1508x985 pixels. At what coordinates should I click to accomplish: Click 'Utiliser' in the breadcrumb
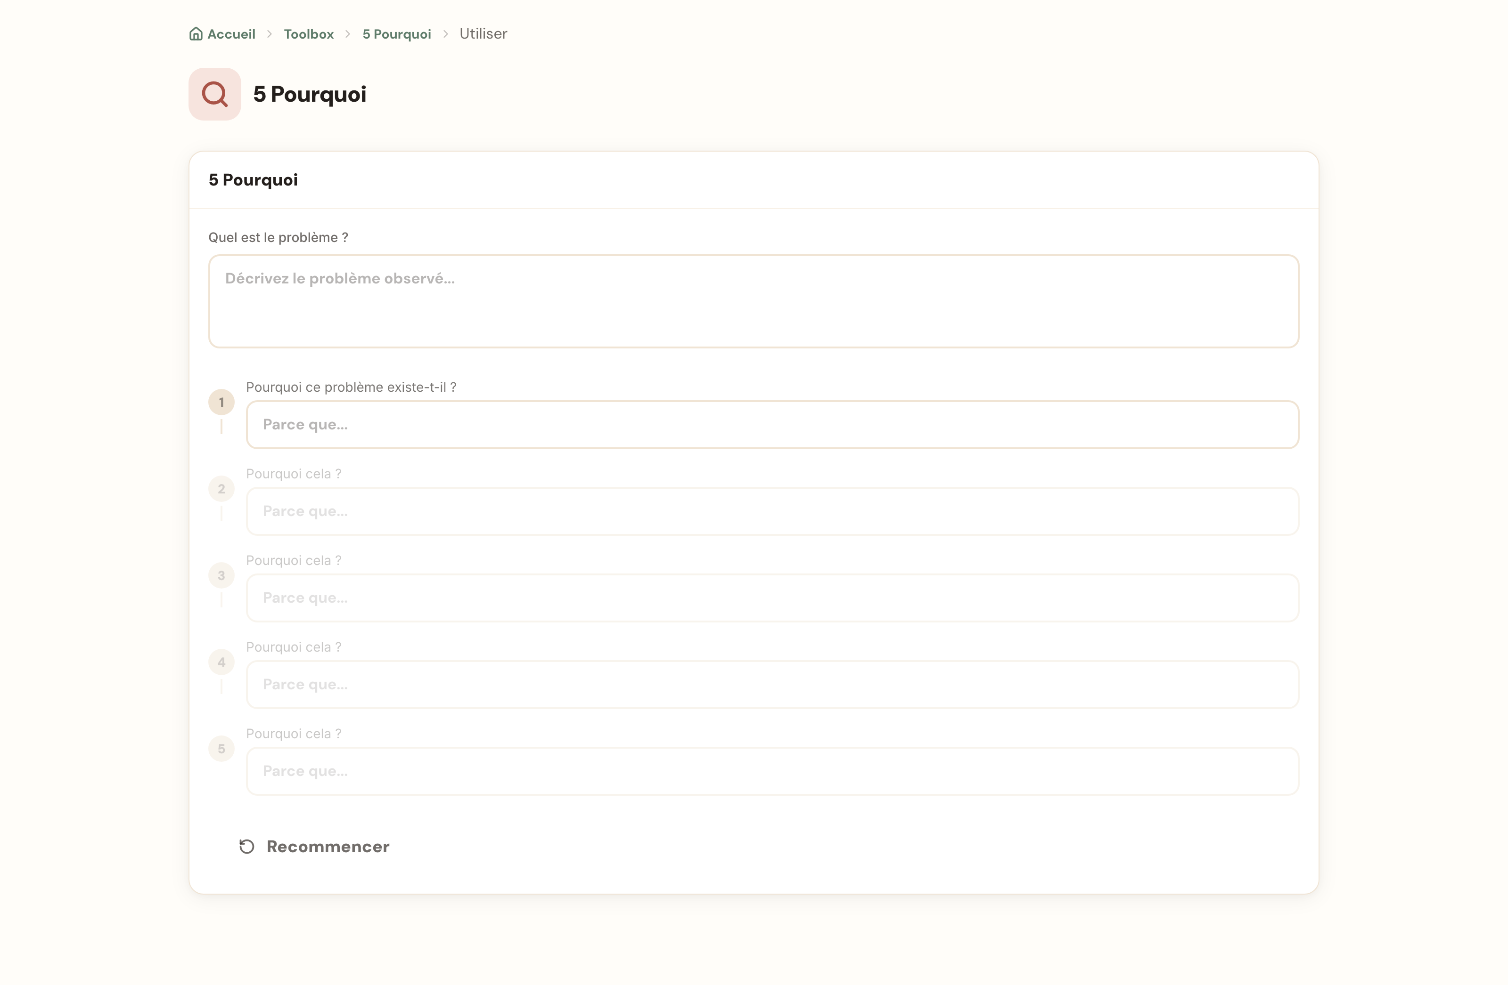[484, 34]
